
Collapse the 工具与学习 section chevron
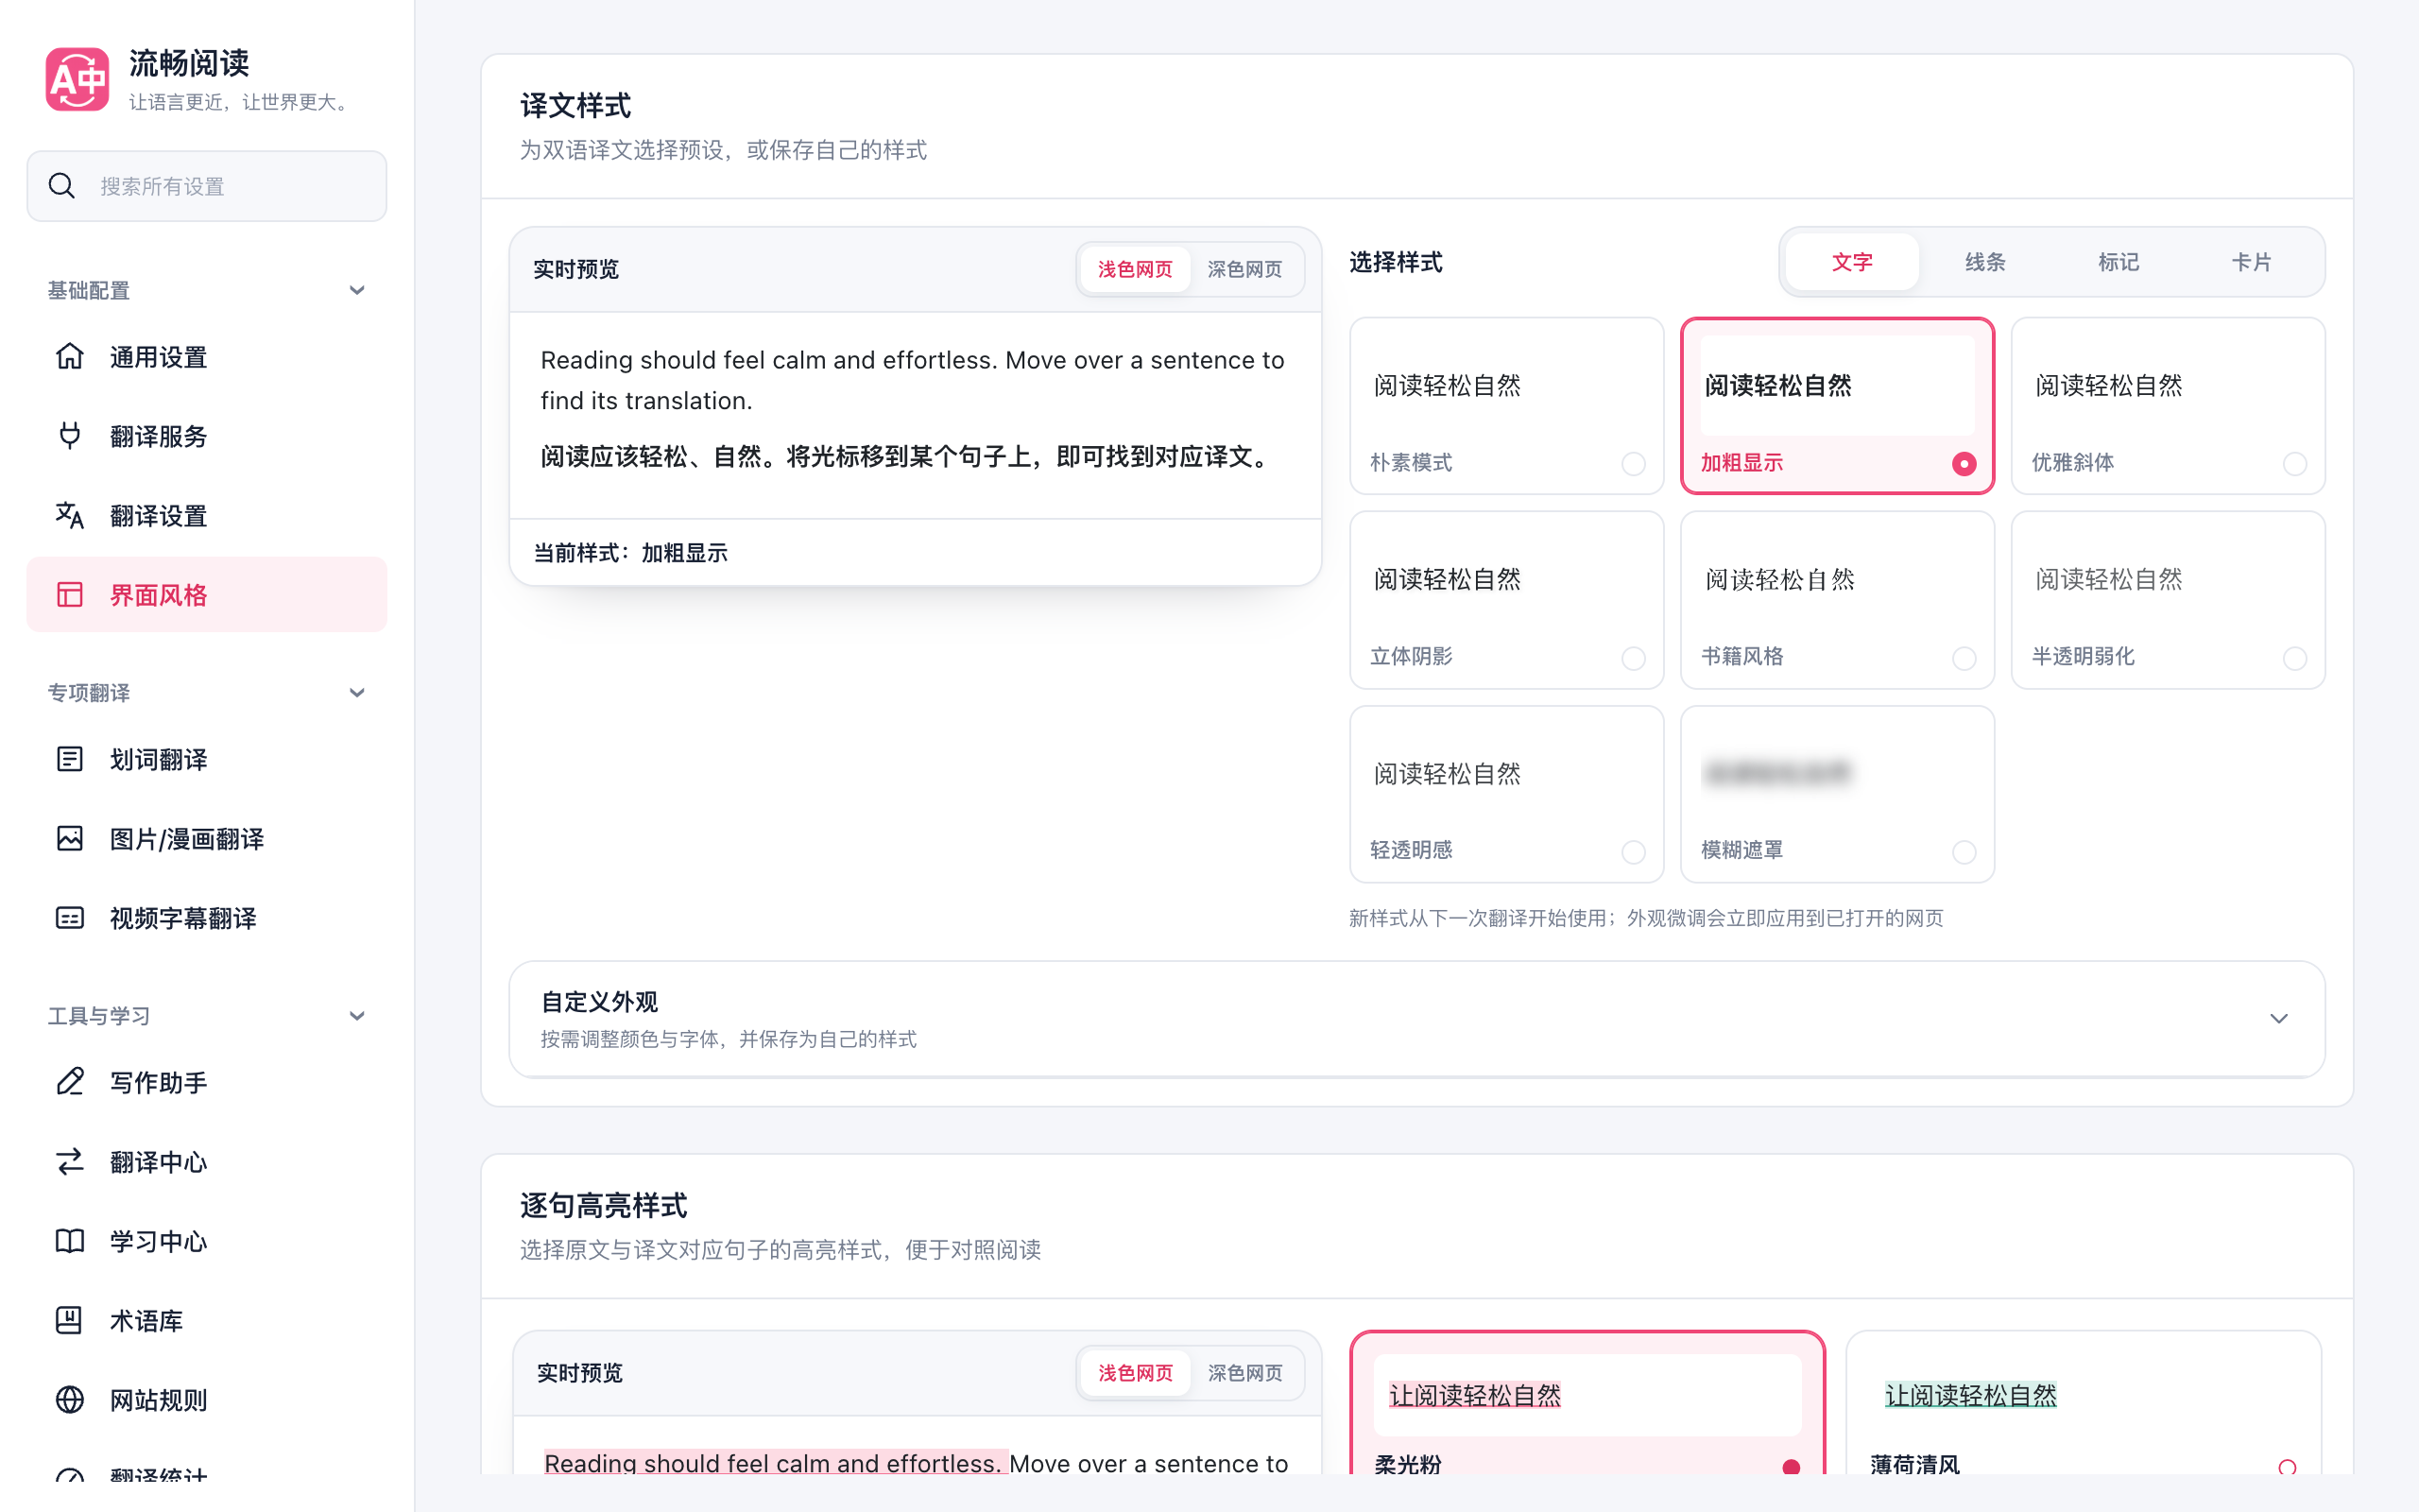pyautogui.click(x=357, y=1016)
